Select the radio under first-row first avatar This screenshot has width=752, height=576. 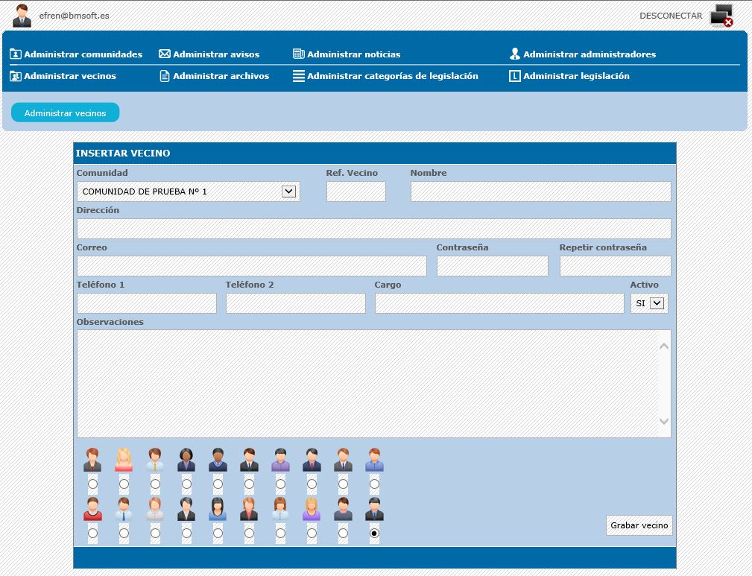[92, 484]
